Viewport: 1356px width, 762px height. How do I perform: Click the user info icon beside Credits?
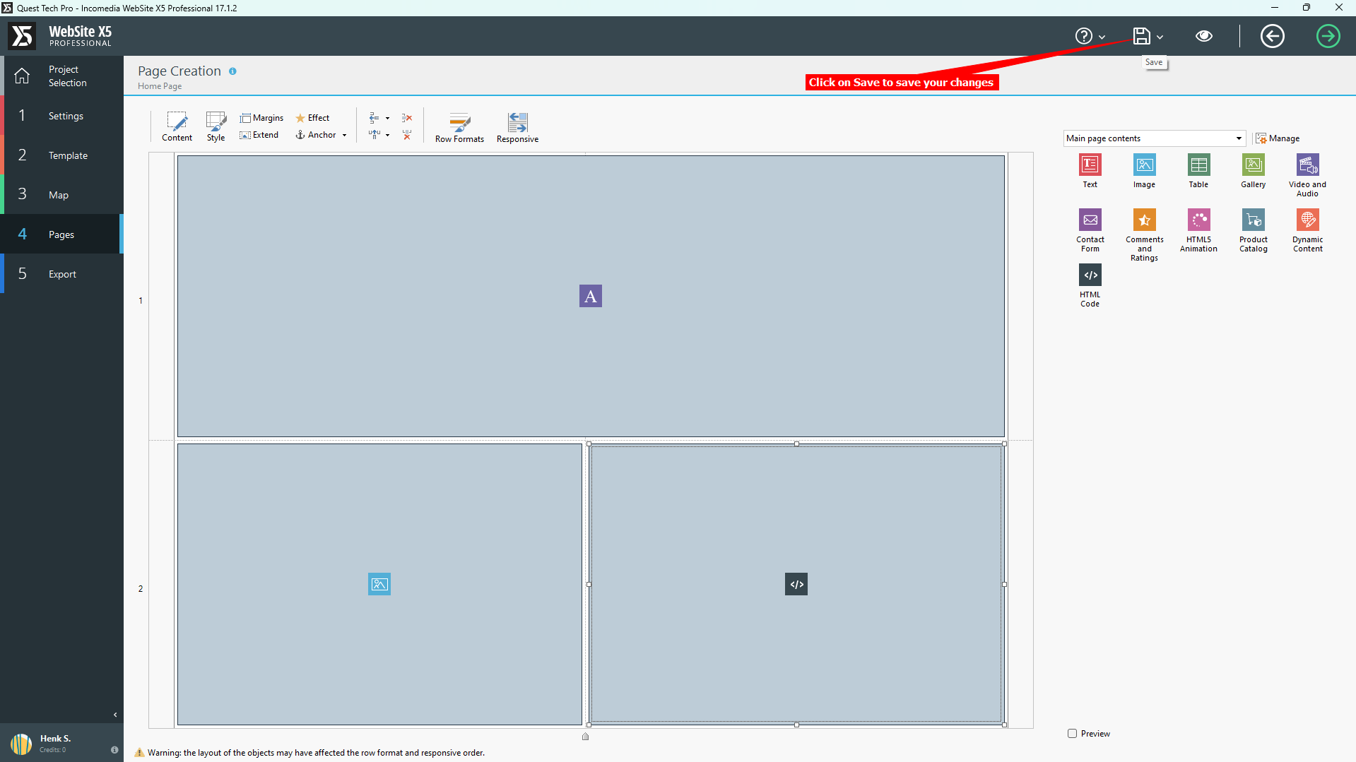(114, 750)
